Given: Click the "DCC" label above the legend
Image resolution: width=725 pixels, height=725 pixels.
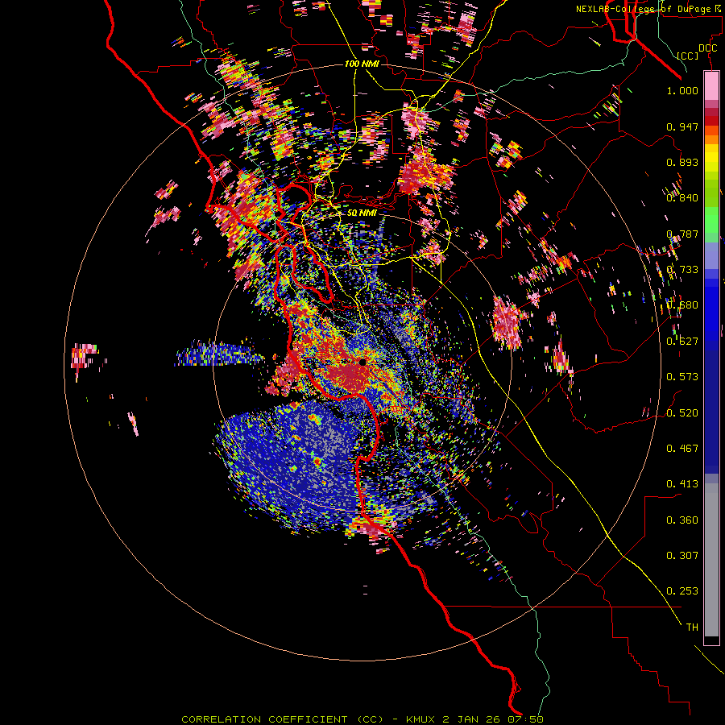Looking at the screenshot, I should click(x=707, y=48).
